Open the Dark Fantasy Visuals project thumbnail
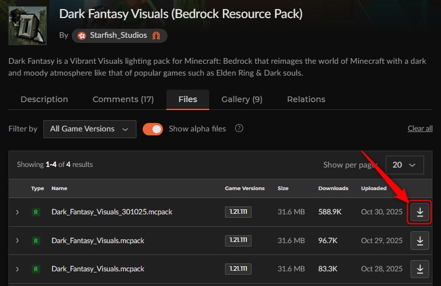Image resolution: width=441 pixels, height=286 pixels. tap(28, 25)
